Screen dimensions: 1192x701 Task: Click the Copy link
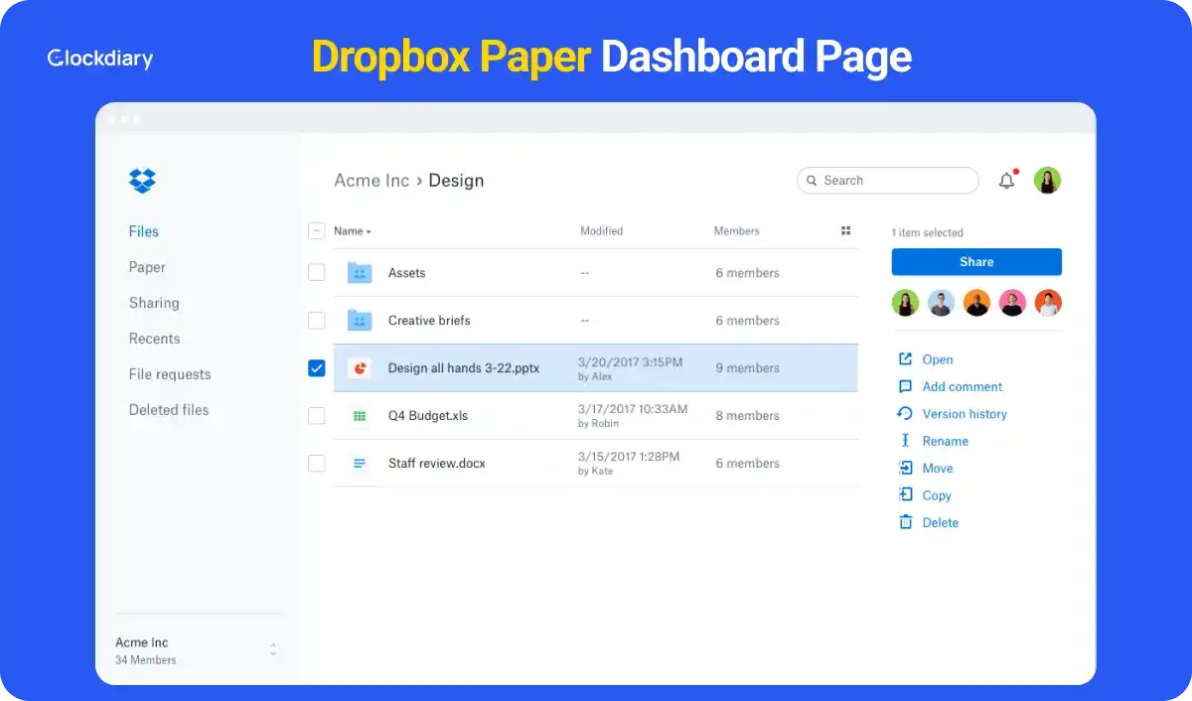click(x=937, y=495)
